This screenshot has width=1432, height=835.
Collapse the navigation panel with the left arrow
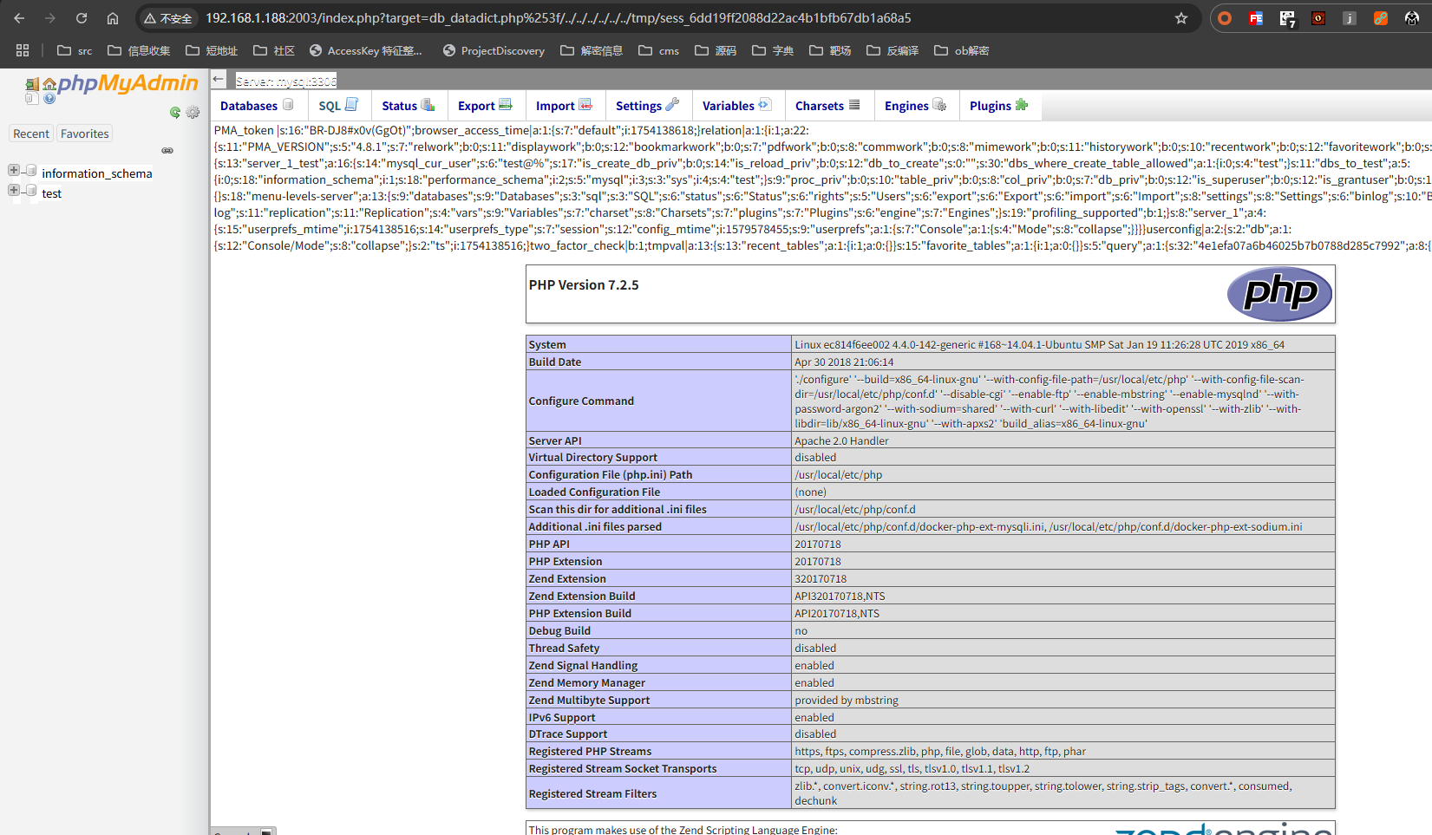click(x=219, y=78)
